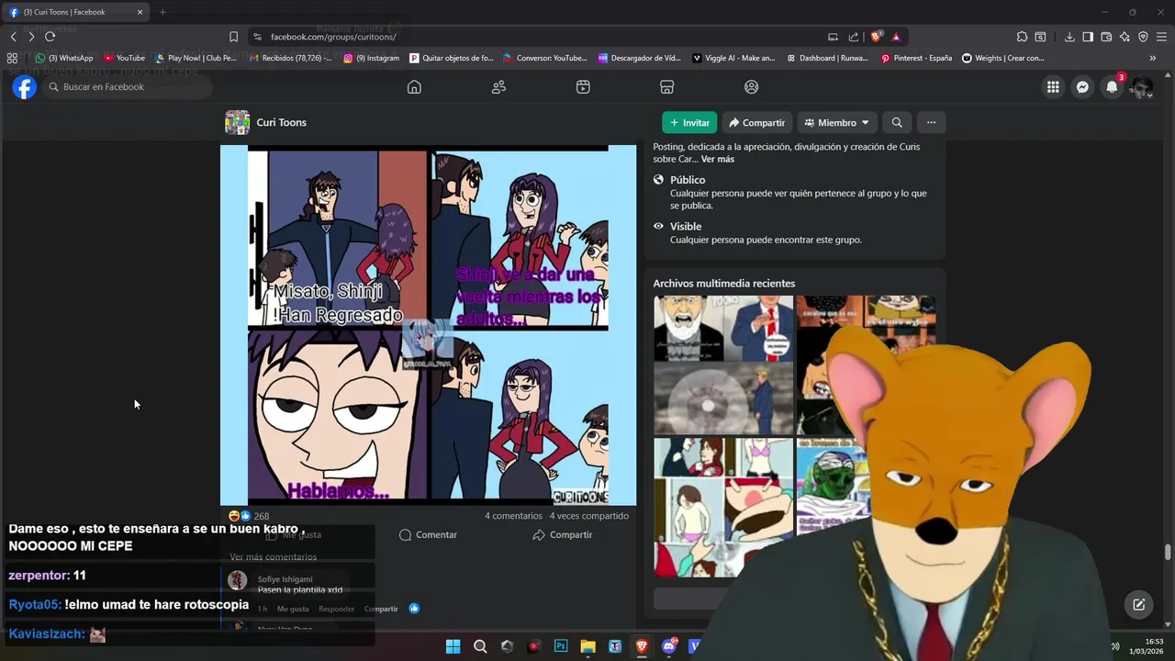Expand Ver más comentarios
Viewport: 1175px width, 661px height.
[x=273, y=557]
